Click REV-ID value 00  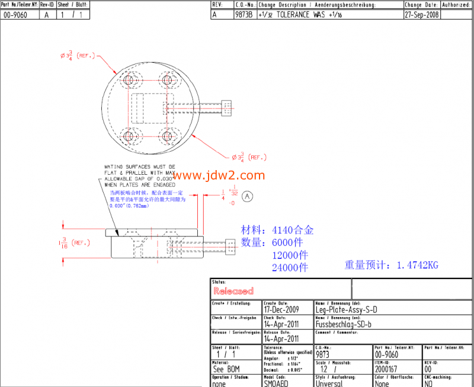tap(428, 369)
